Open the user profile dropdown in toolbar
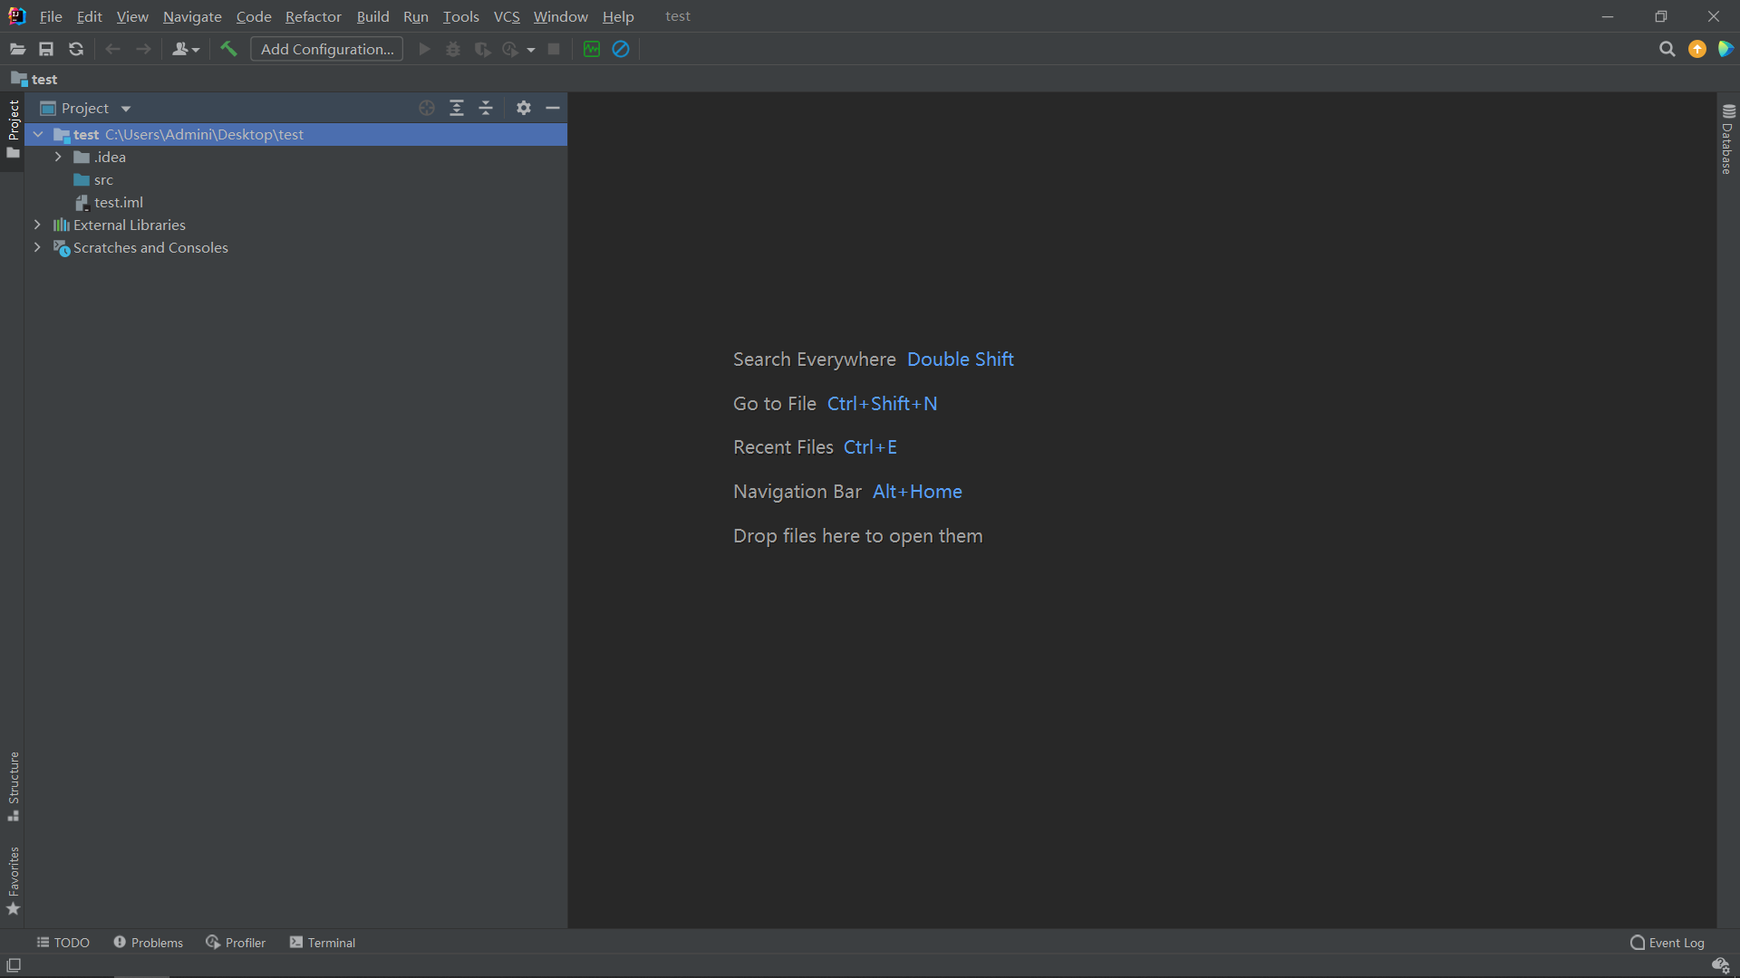1740x978 pixels. click(x=186, y=49)
